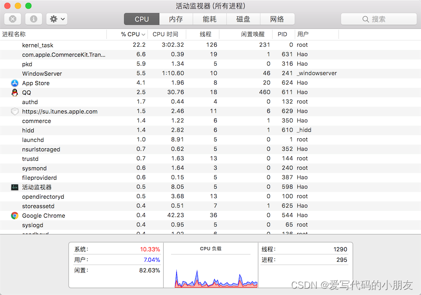The width and height of the screenshot is (421, 295).
Task: Switch to the CPU tab
Action: tap(142, 19)
